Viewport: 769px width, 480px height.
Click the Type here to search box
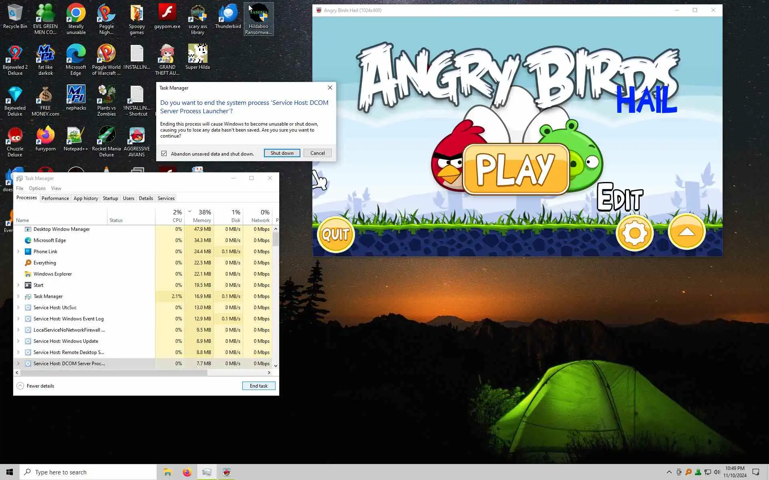[88, 472]
